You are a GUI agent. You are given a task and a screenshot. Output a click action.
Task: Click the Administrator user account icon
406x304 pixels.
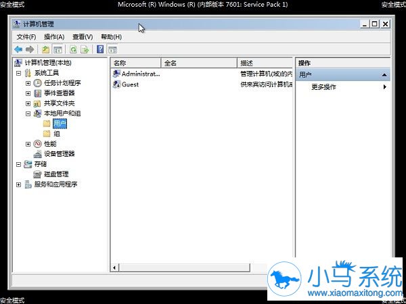pyautogui.click(x=116, y=74)
